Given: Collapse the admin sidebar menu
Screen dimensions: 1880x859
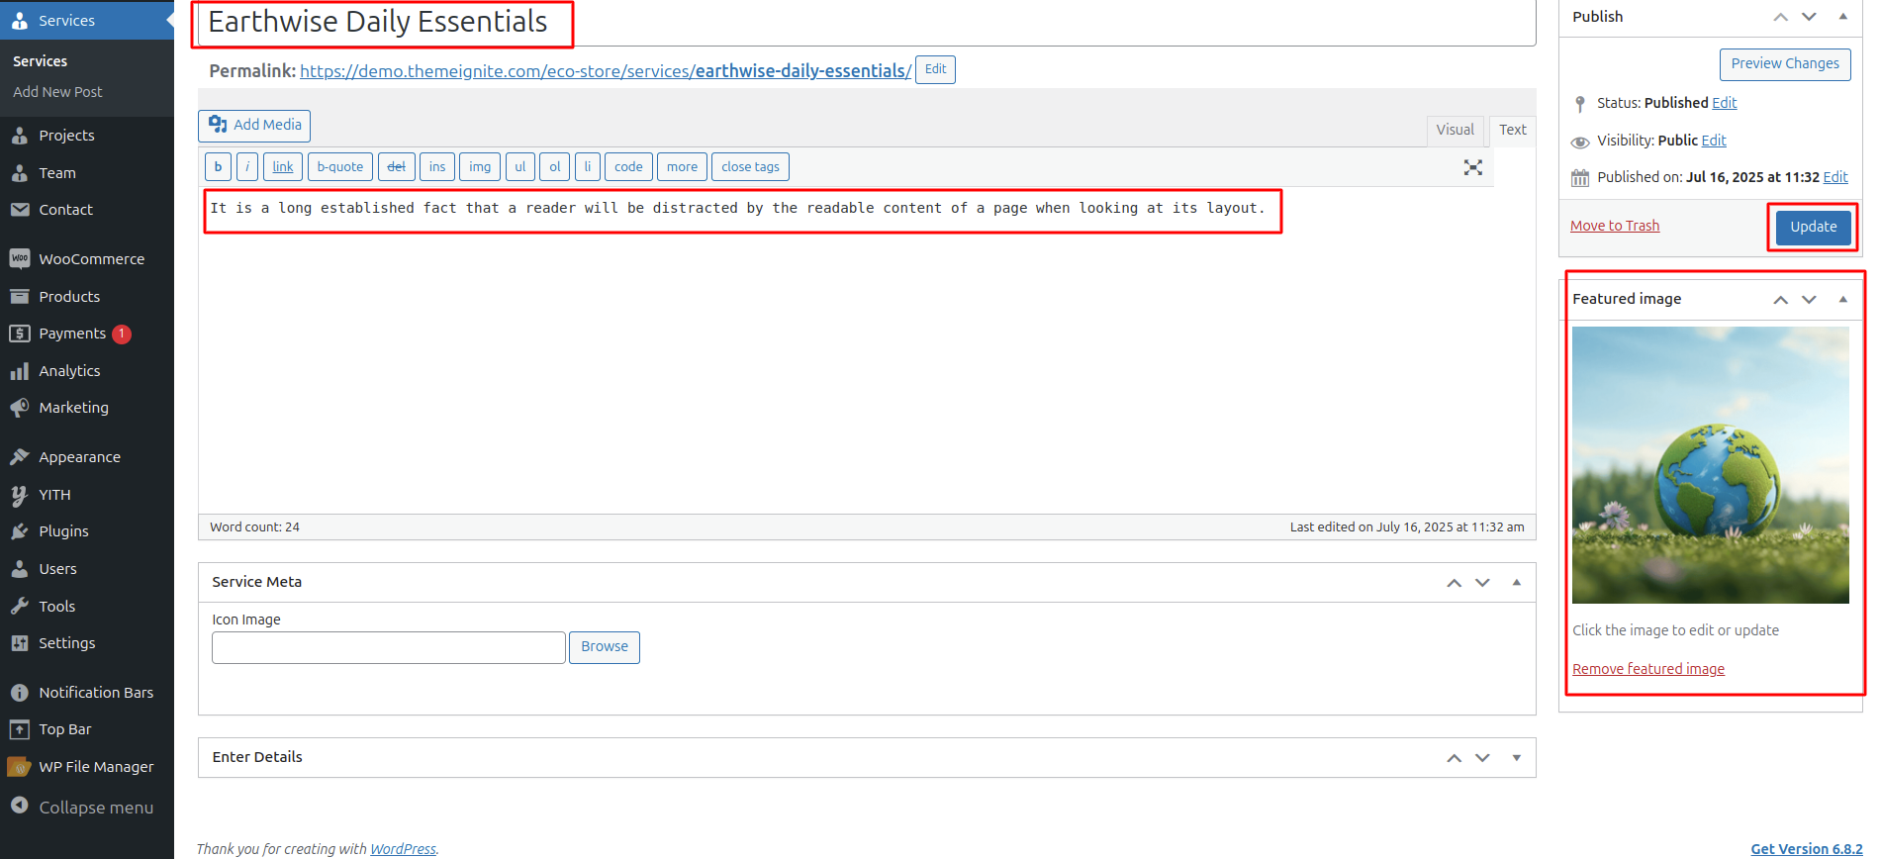Looking at the screenshot, I should tap(95, 808).
